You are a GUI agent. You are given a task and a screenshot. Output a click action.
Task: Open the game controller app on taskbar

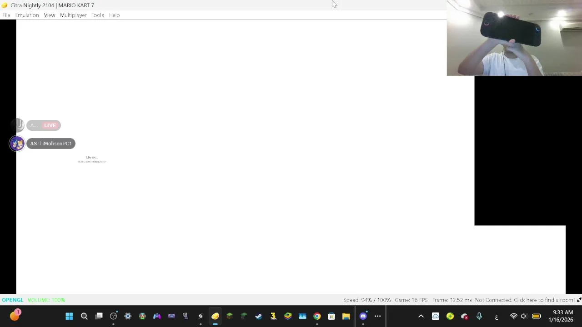coord(157,316)
